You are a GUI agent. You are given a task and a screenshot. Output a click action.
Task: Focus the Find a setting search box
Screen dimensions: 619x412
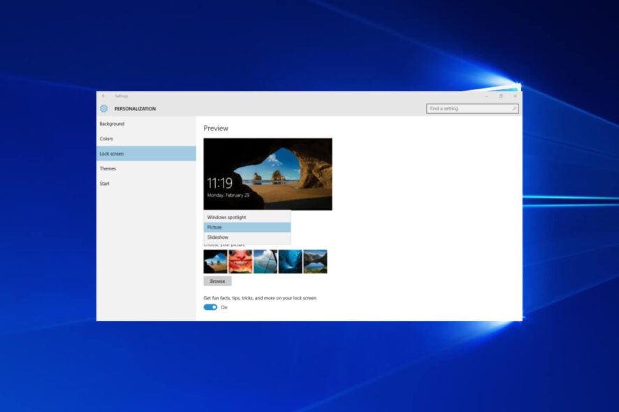pyautogui.click(x=472, y=108)
